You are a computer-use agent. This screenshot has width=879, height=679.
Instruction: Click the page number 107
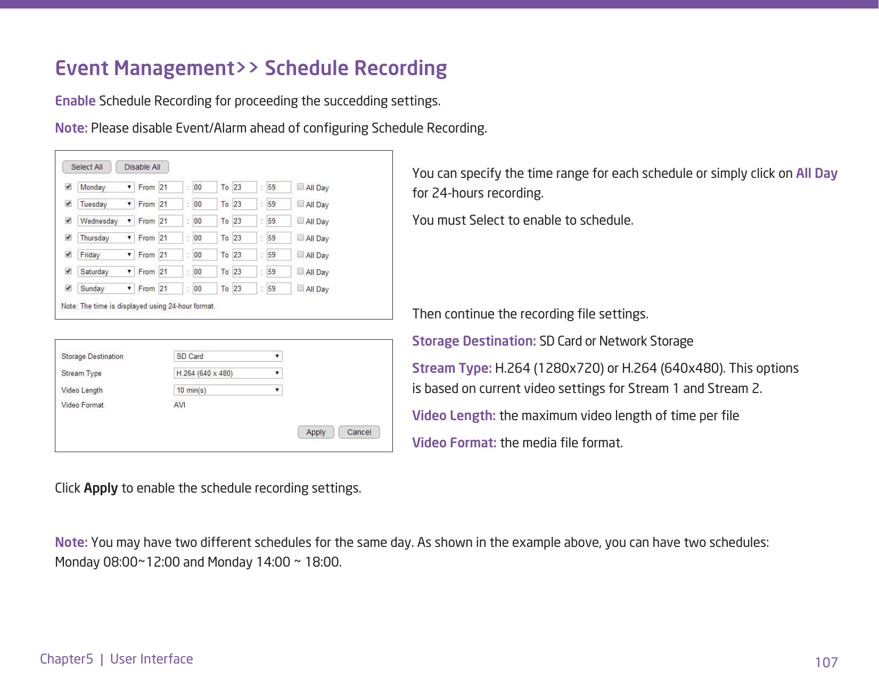826,662
